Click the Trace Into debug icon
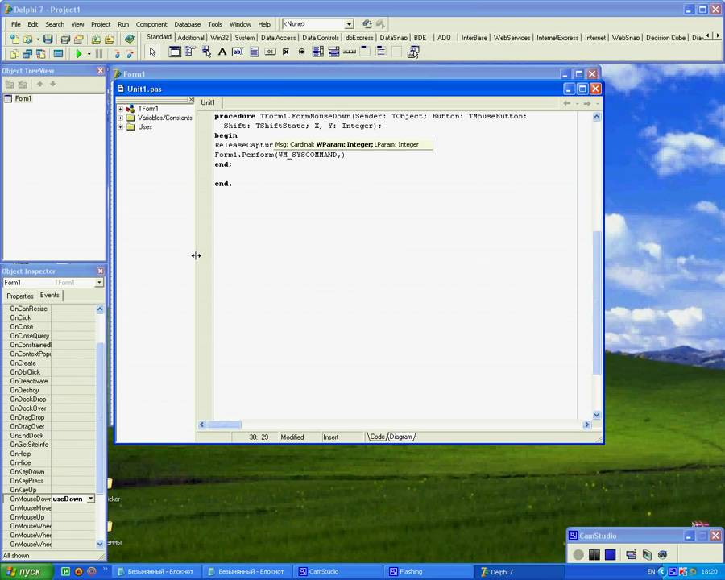The width and height of the screenshot is (725, 580). tap(117, 54)
